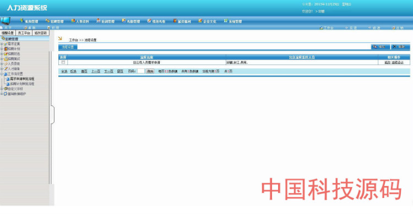Click the 跳转 jump button

click(150, 71)
